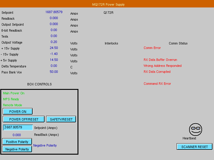Click the POWER ON button
The width and height of the screenshot is (214, 160).
point(18,112)
